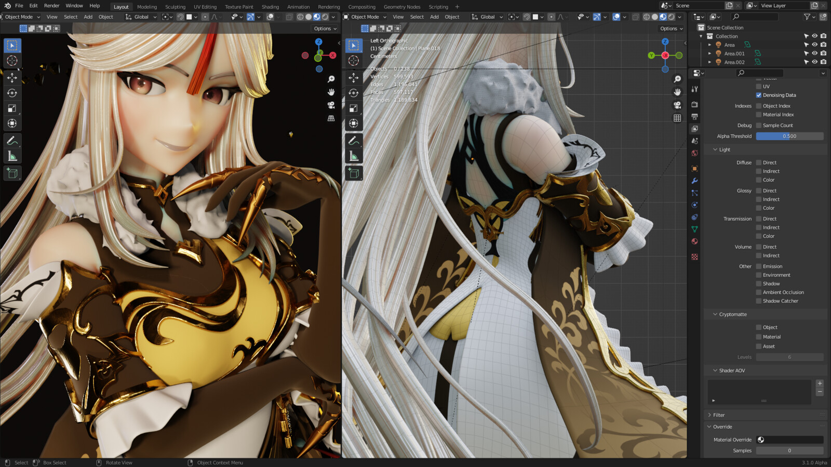This screenshot has width=831, height=467.
Task: Select the Measure tool in left viewport
Action: 12,156
